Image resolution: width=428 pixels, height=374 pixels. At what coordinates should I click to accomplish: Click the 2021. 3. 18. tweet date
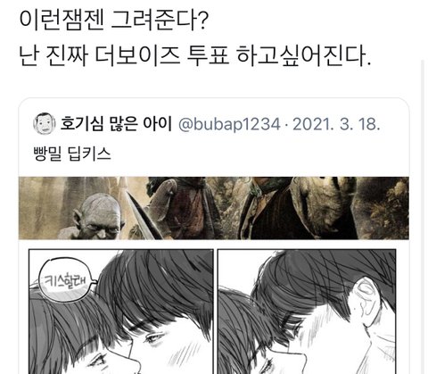click(336, 124)
